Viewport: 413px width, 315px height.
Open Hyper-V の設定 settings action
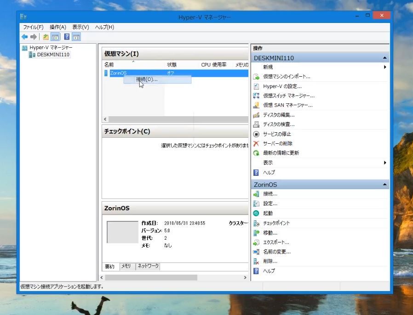(282, 86)
